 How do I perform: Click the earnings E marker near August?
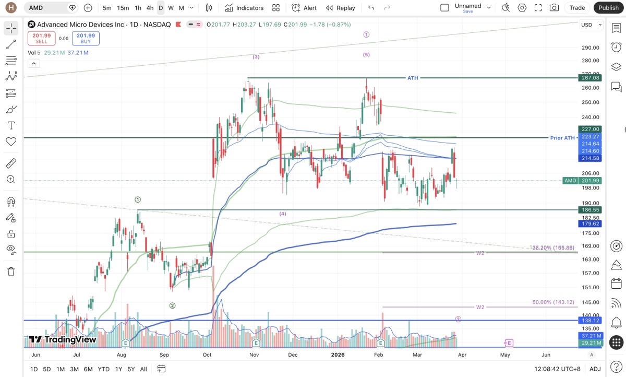coord(125,343)
